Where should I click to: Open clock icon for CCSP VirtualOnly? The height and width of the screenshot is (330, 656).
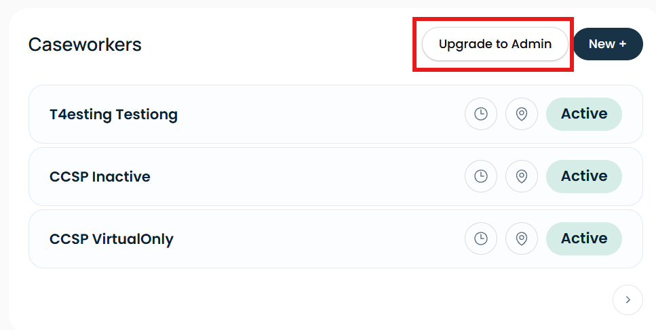pos(481,238)
